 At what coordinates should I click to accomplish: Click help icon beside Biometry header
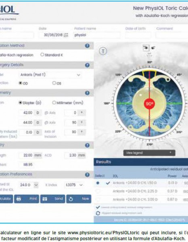click(87, 145)
